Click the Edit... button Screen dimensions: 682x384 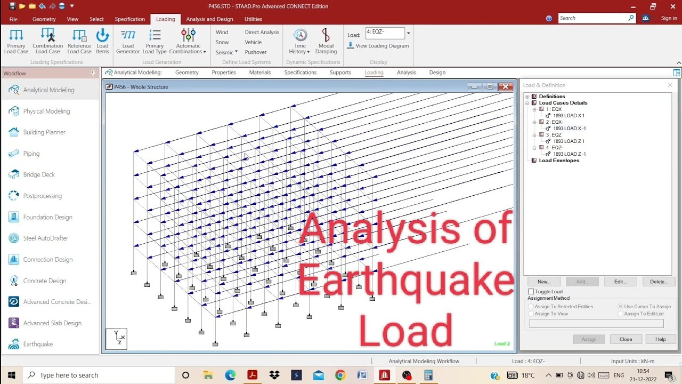point(620,282)
